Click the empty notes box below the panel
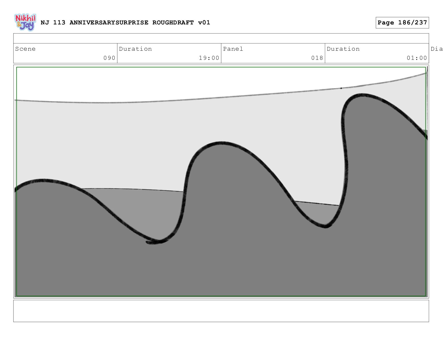This screenshot has height=342, width=443. click(x=221, y=311)
